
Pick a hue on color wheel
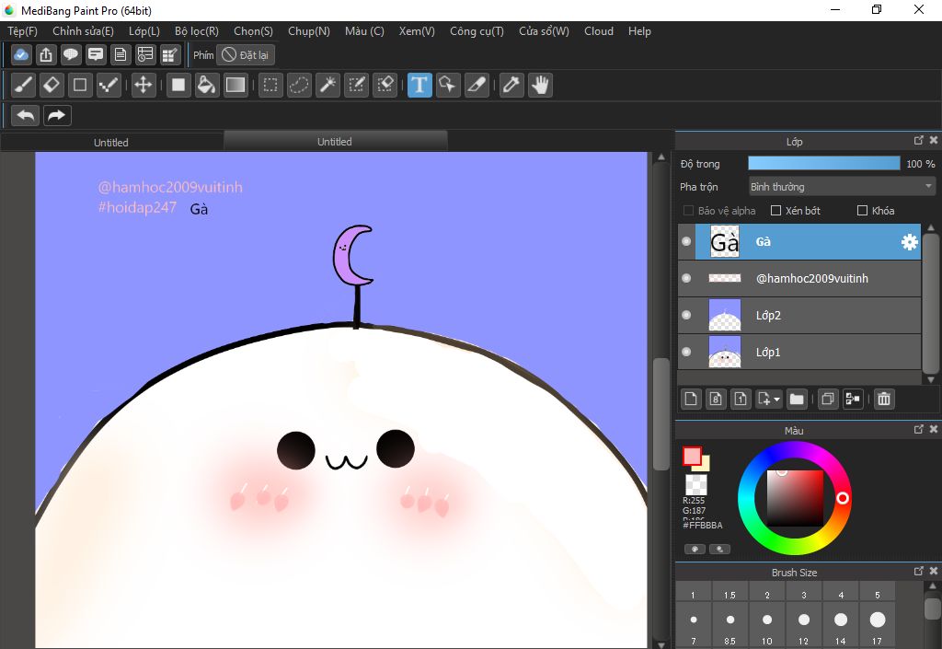coord(794,498)
